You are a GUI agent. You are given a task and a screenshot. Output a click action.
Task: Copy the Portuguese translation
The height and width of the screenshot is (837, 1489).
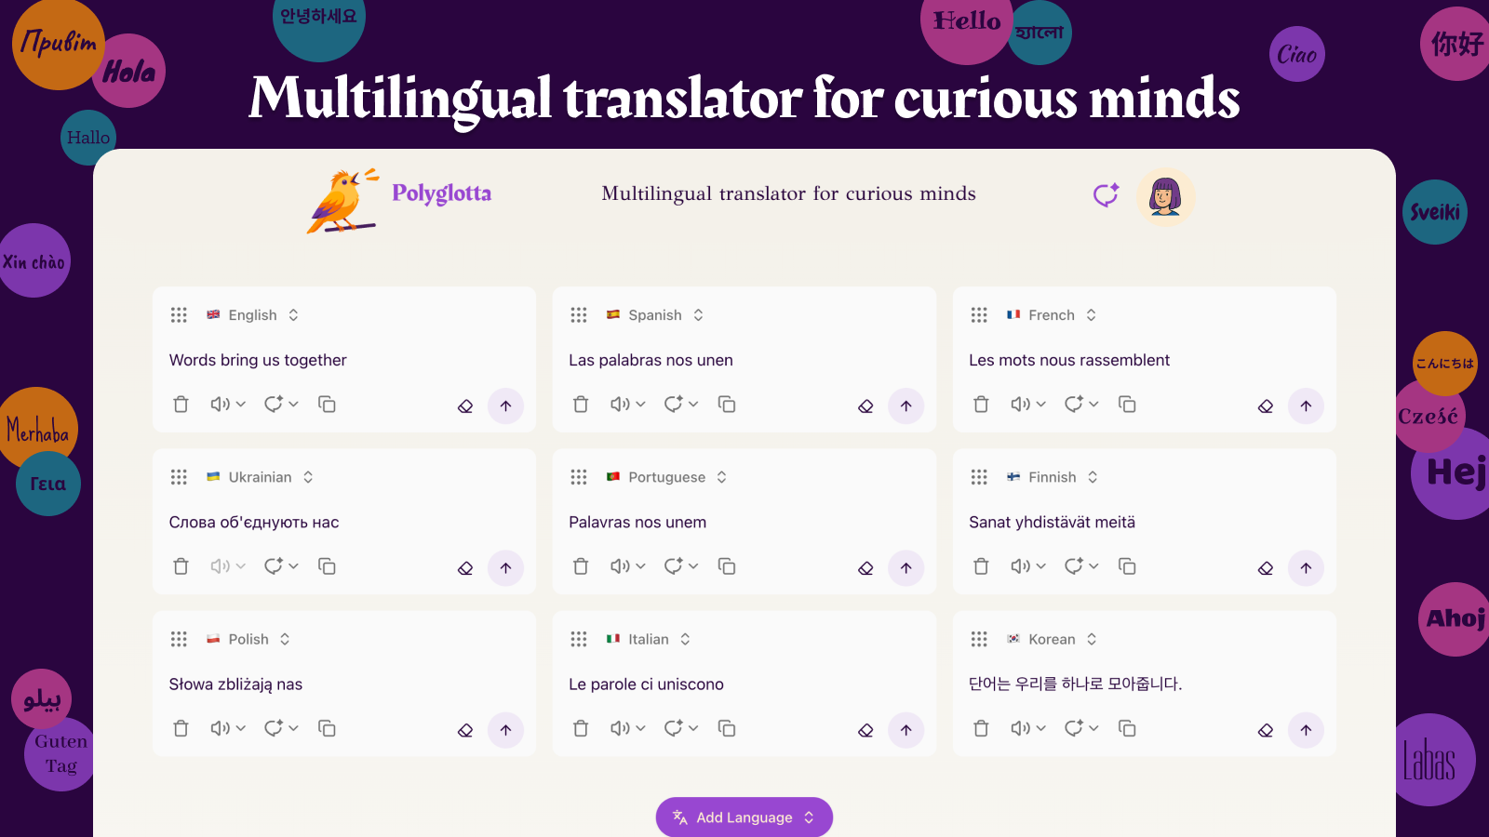click(x=727, y=565)
